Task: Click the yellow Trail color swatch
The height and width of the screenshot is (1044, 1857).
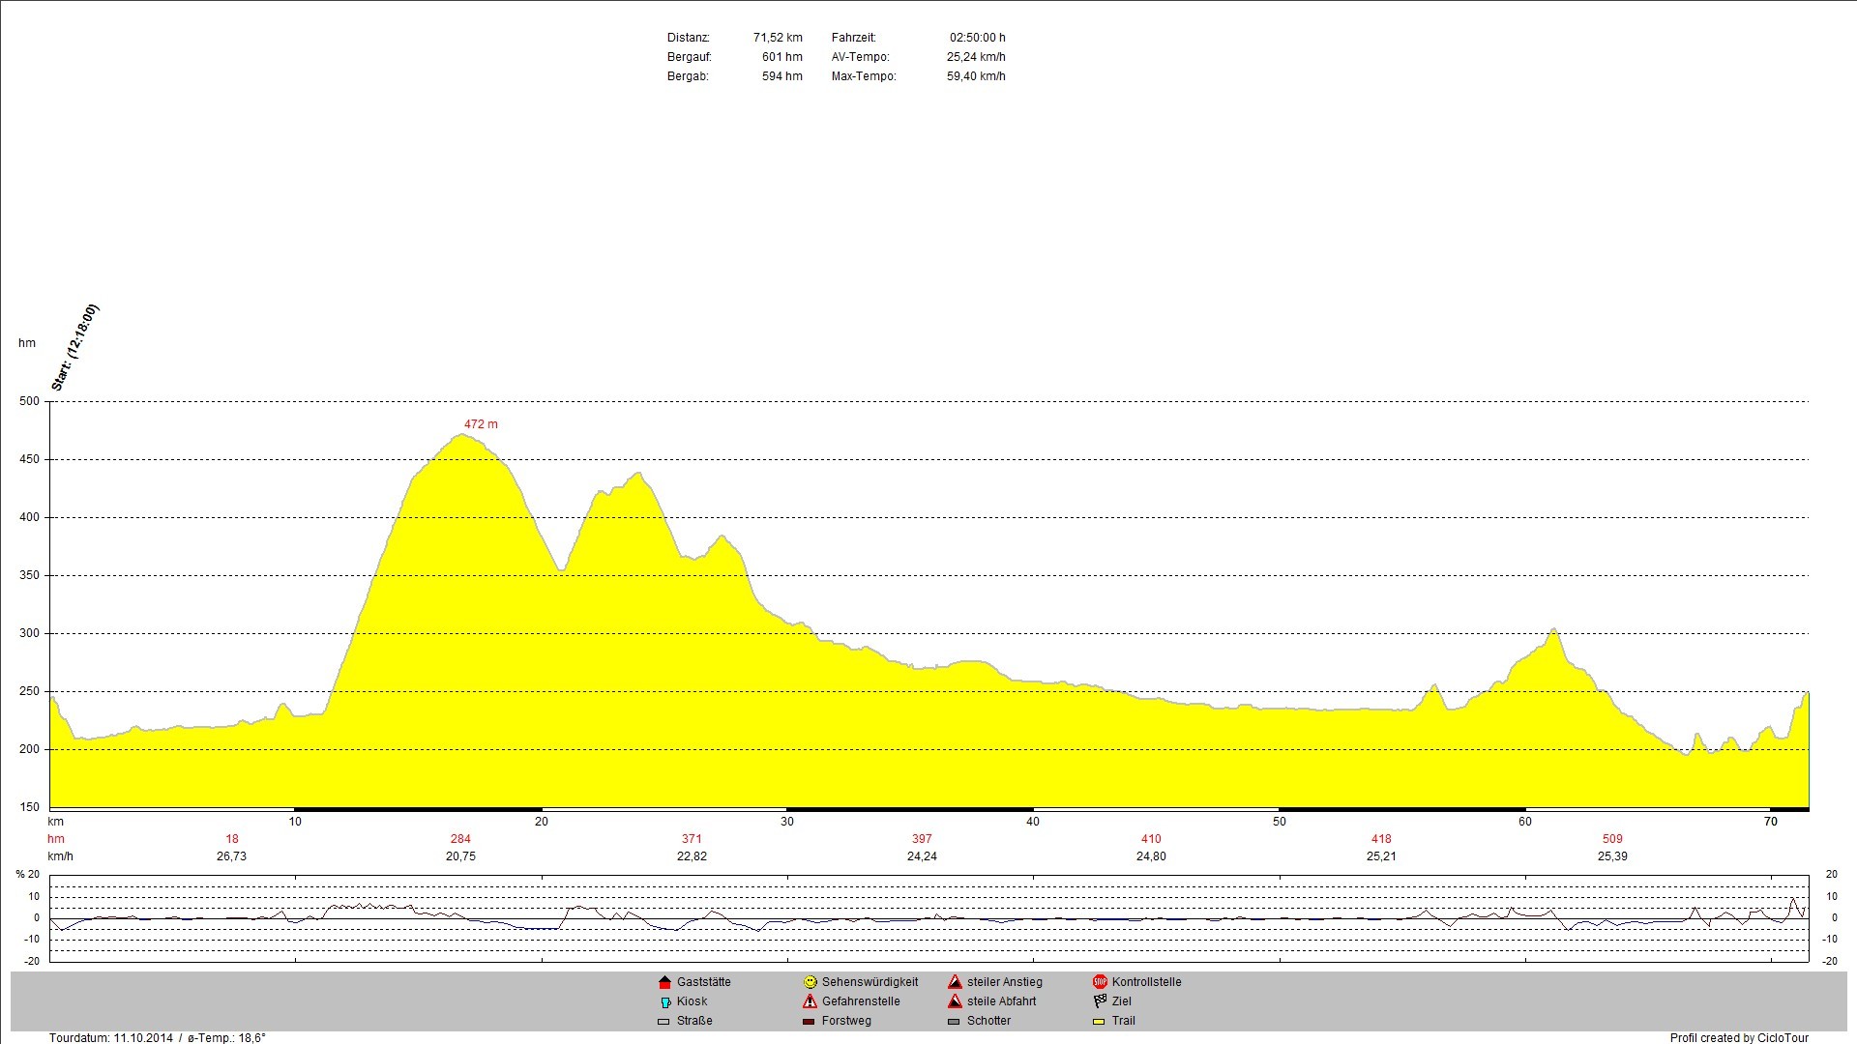Action: [1099, 1022]
